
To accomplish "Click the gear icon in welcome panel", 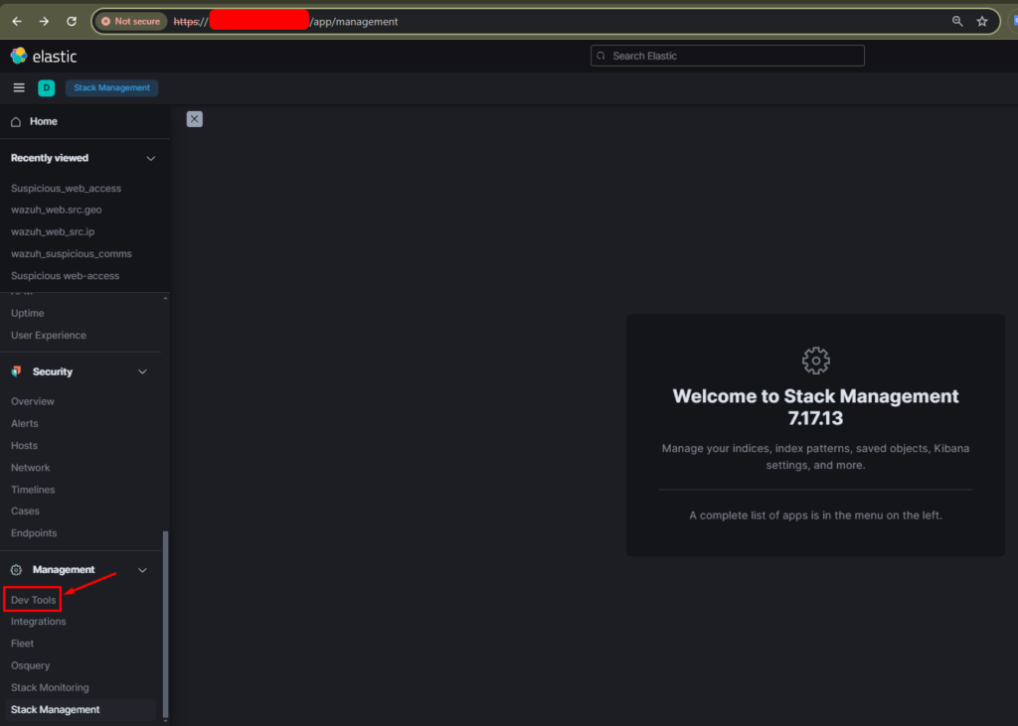I will [815, 361].
